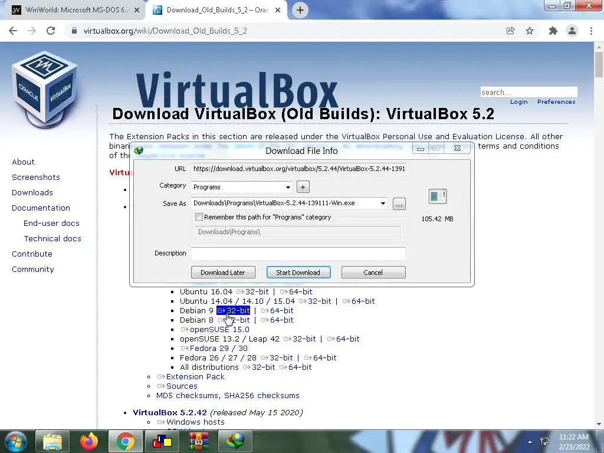Open the Preferences link
This screenshot has height=453, width=604.
click(556, 101)
